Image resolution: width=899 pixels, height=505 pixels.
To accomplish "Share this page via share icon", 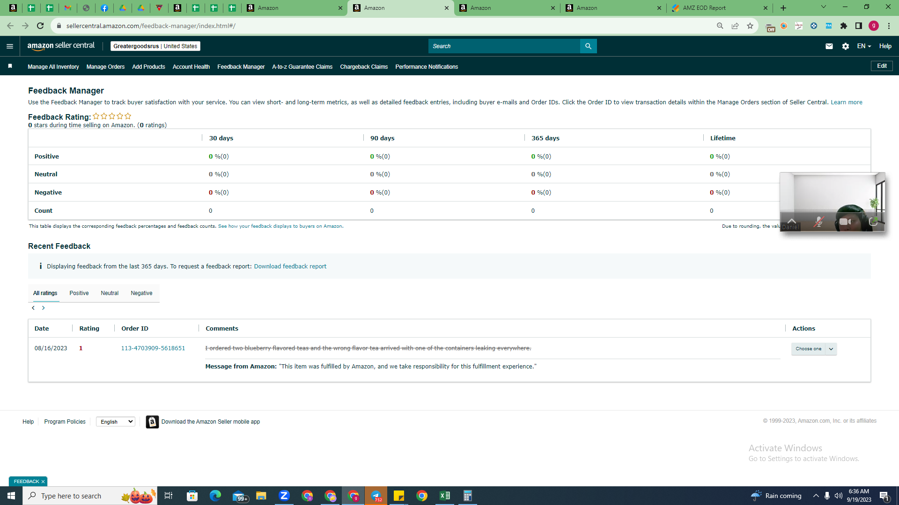I will click(735, 26).
